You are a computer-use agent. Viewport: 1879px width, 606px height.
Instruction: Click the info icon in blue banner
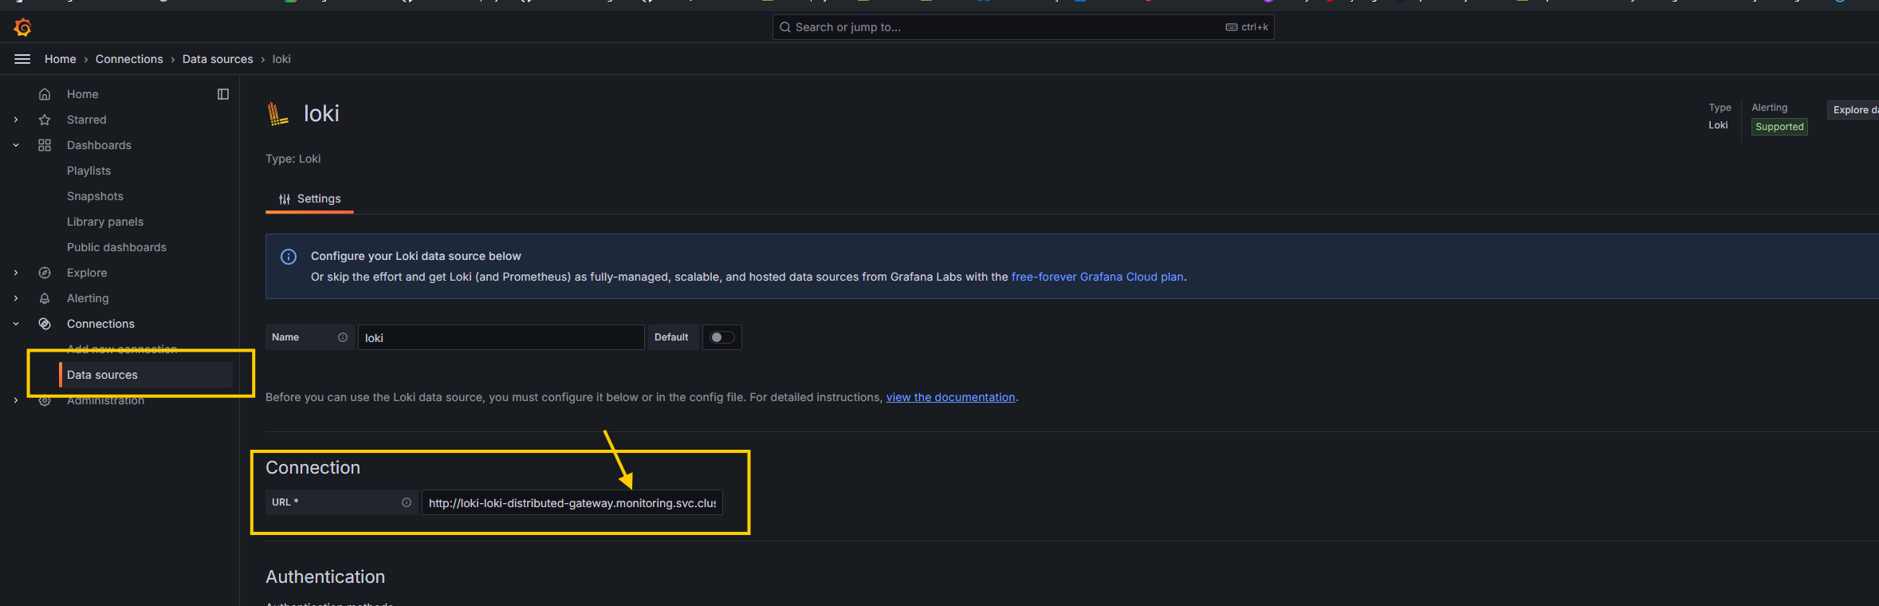(x=289, y=257)
